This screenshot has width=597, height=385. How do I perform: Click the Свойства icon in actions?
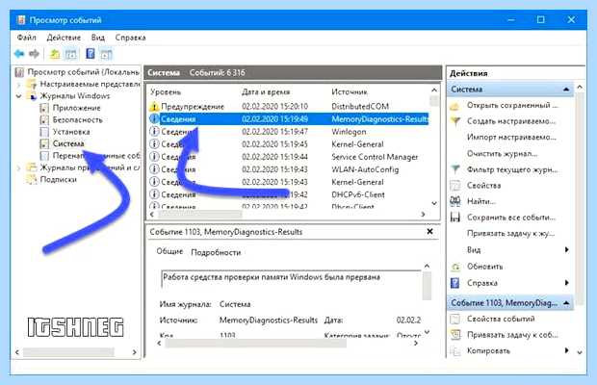[455, 186]
